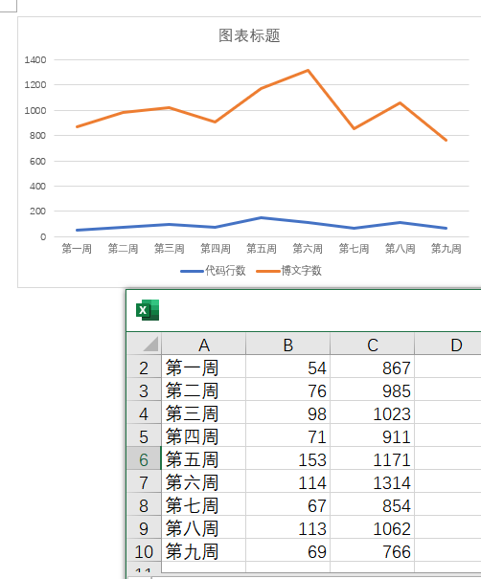Select cell with value 1314
Image resolution: width=481 pixels, height=579 pixels.
click(x=373, y=481)
